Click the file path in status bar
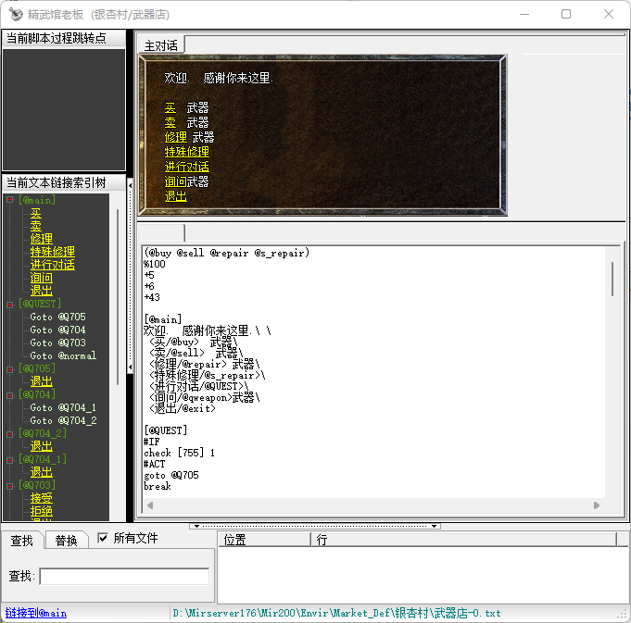631x623 pixels. click(337, 613)
